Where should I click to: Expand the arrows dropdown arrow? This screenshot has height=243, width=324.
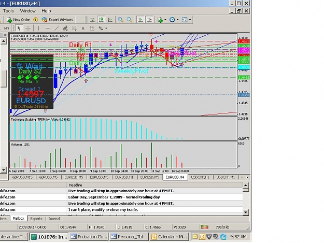tap(106, 28)
